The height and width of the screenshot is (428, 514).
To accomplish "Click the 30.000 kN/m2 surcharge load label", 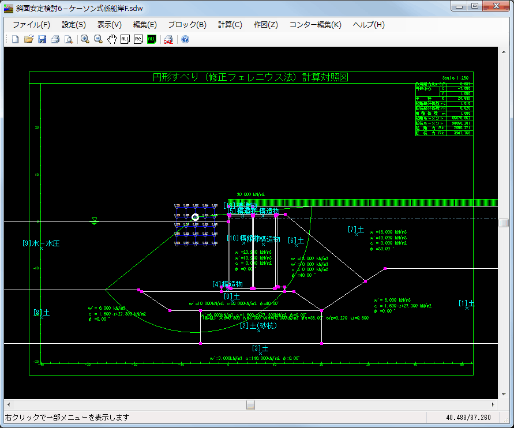I will point(251,194).
